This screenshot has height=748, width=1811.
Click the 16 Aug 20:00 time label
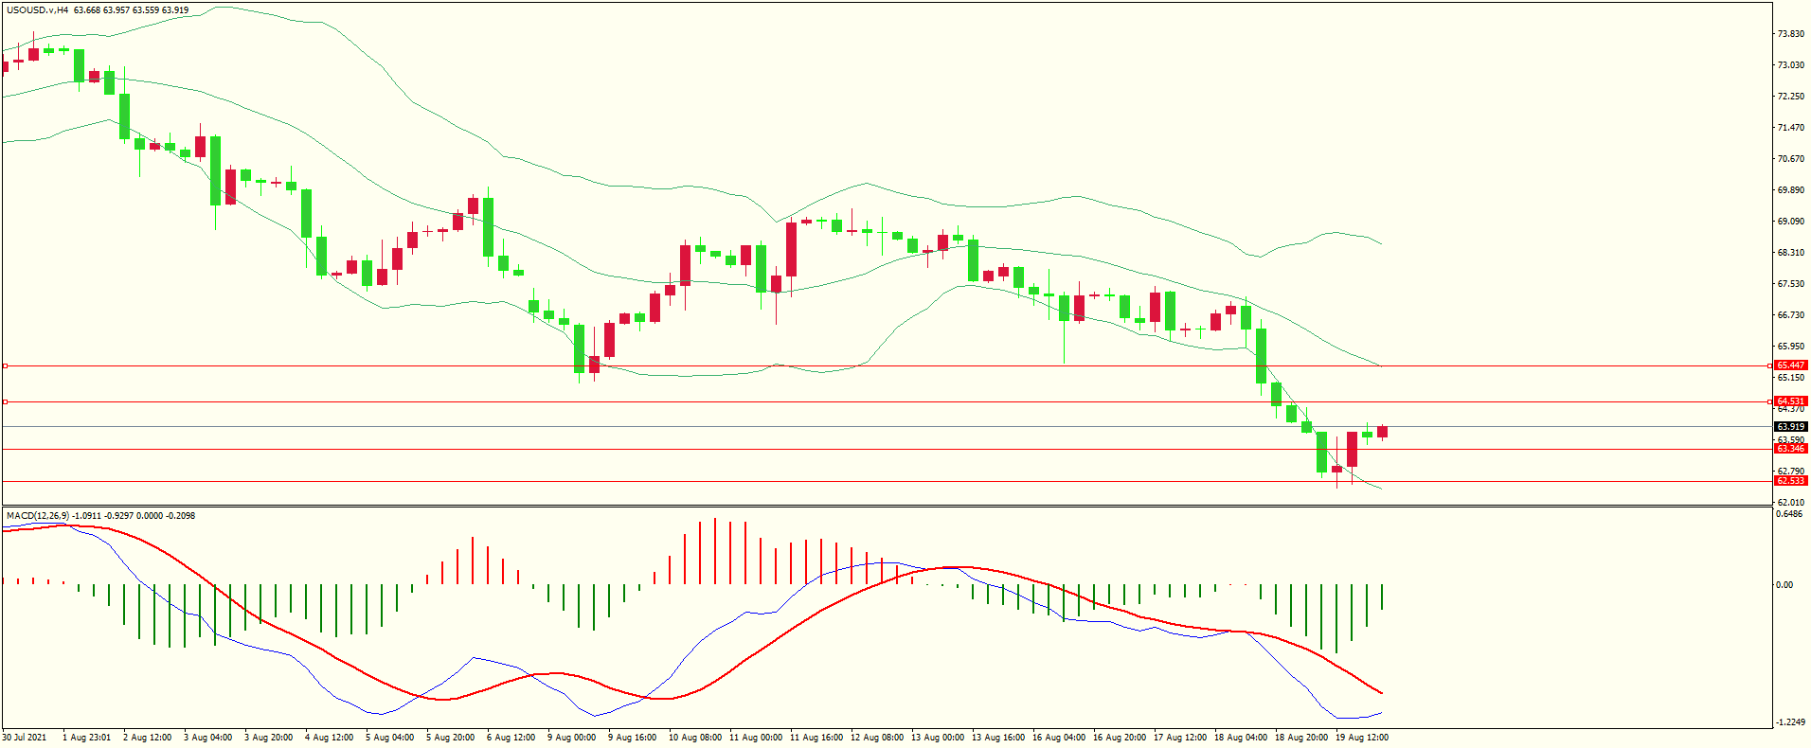point(1119,738)
